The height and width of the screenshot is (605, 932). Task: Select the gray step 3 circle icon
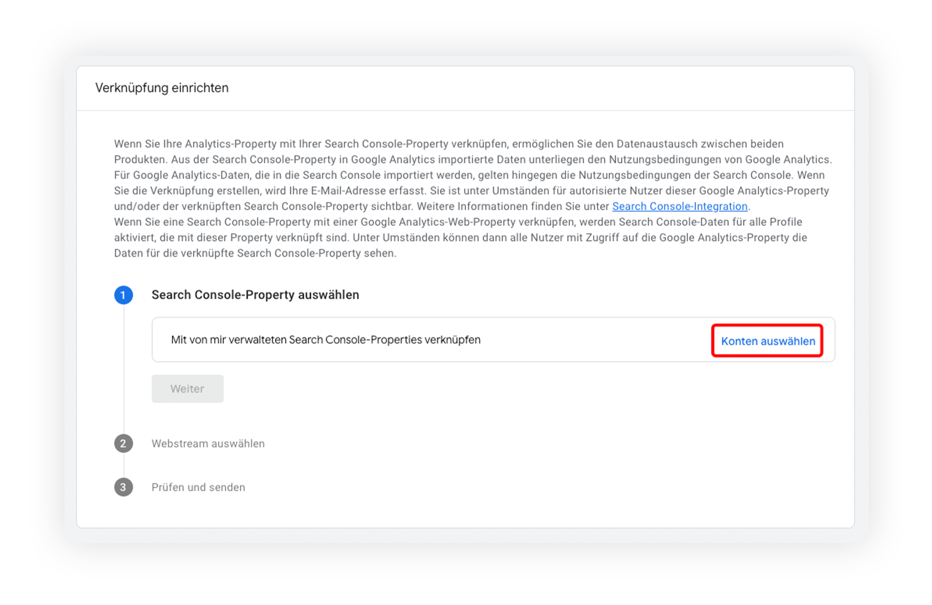point(124,487)
